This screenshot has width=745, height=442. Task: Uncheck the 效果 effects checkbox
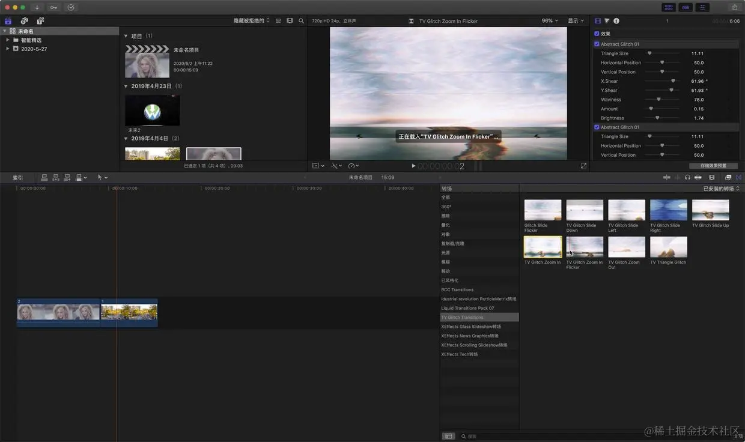[597, 34]
